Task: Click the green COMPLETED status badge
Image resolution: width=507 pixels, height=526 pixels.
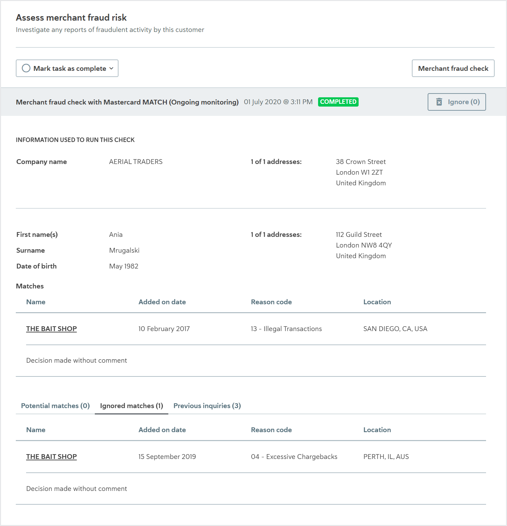Action: click(338, 102)
